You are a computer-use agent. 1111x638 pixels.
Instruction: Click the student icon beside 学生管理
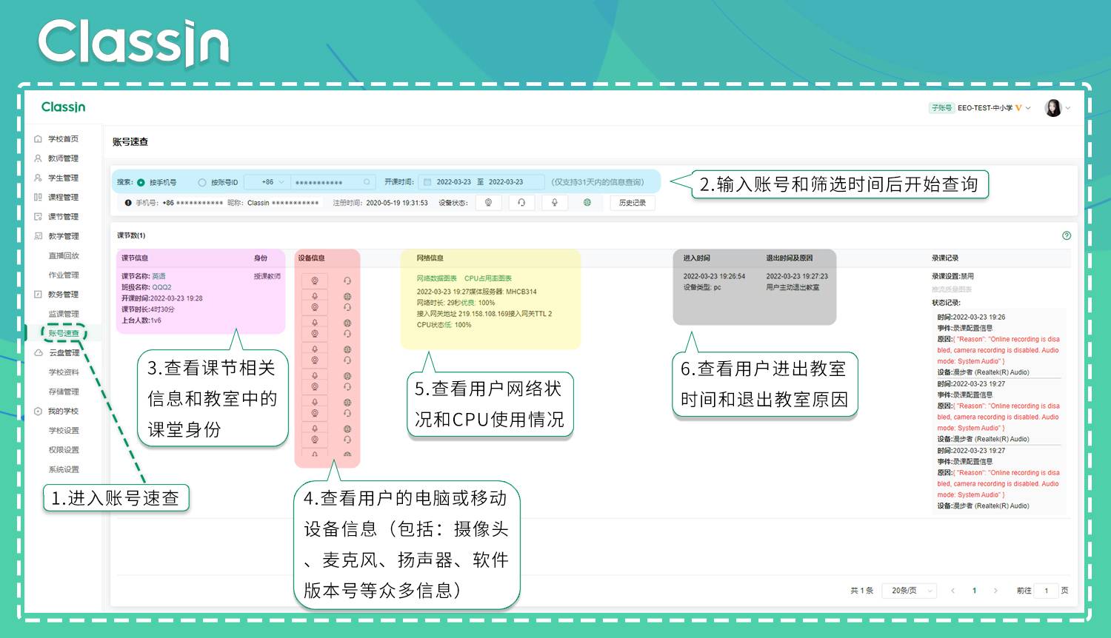(38, 178)
